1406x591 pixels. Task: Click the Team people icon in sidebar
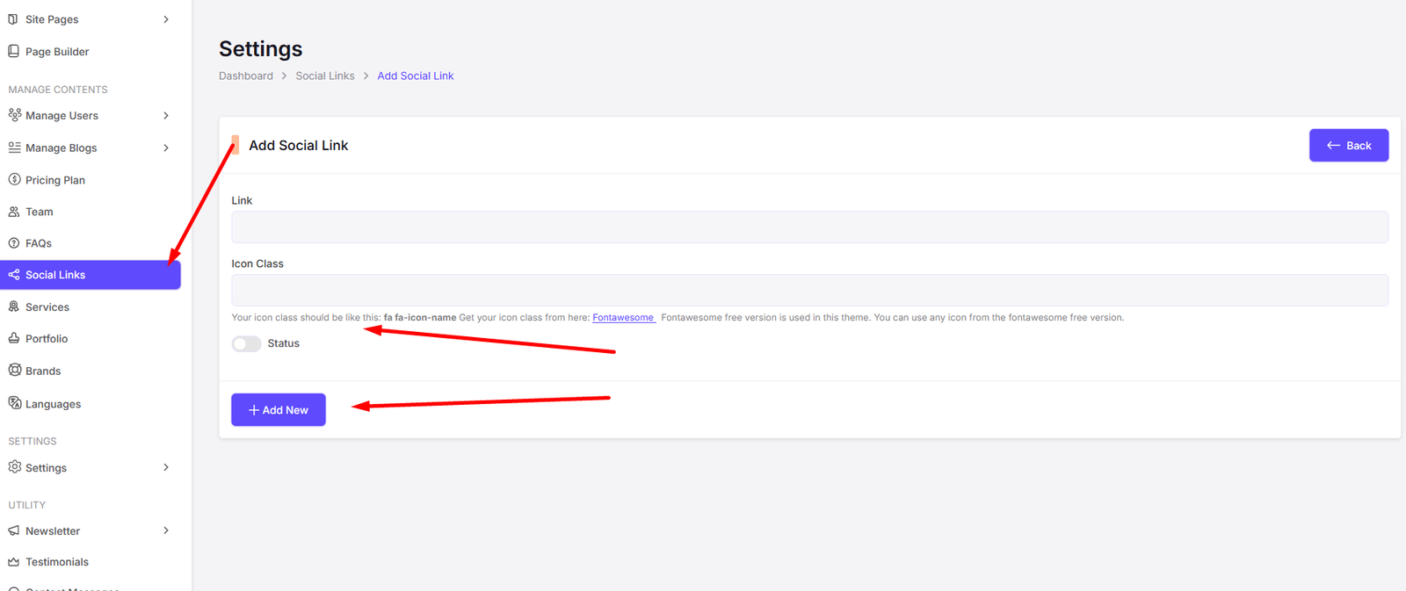14,212
